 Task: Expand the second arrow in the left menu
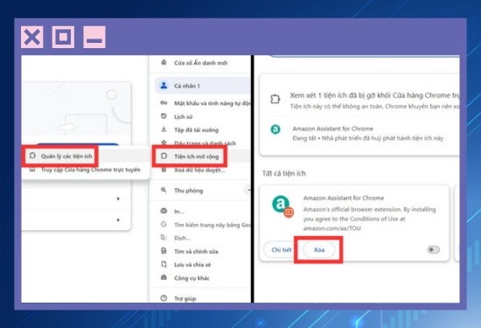tap(118, 220)
